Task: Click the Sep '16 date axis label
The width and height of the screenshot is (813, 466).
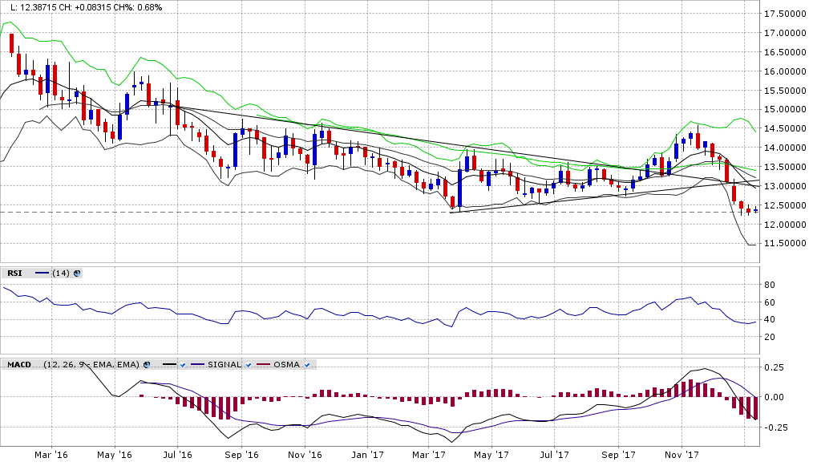Action: (242, 455)
